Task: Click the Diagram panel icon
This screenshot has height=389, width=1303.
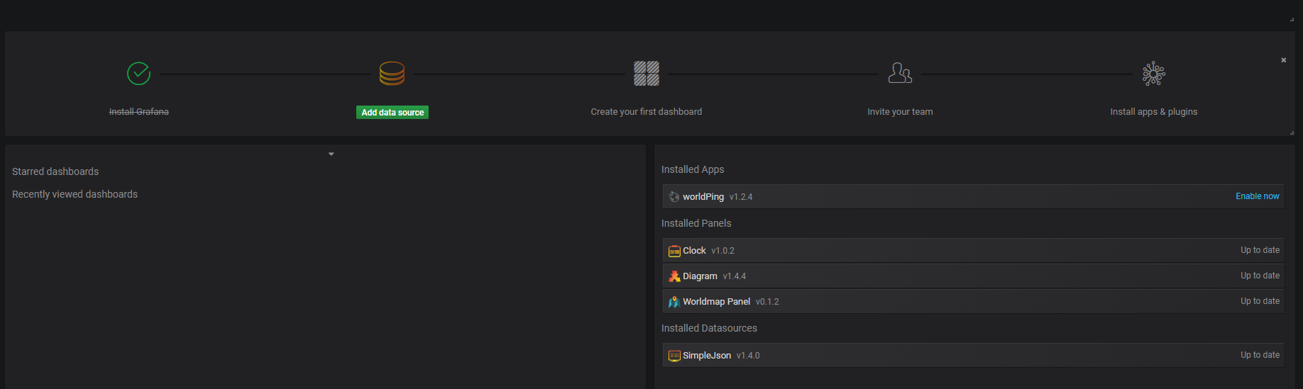Action: pos(674,276)
